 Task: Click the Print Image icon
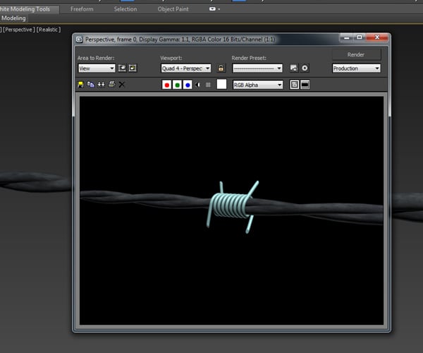point(111,84)
